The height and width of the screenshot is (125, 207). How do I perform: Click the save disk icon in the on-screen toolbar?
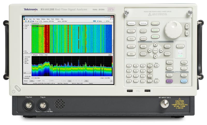[x=26, y=21]
